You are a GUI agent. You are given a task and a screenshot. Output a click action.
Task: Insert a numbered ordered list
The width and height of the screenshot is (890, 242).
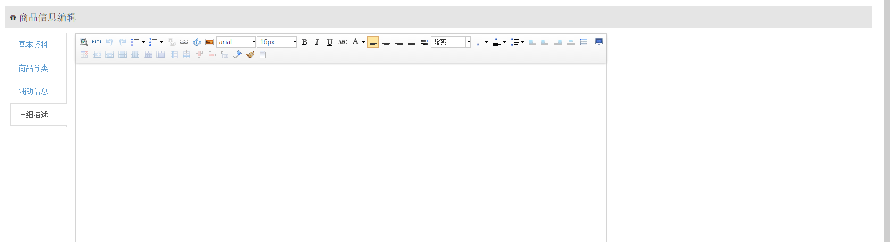153,42
